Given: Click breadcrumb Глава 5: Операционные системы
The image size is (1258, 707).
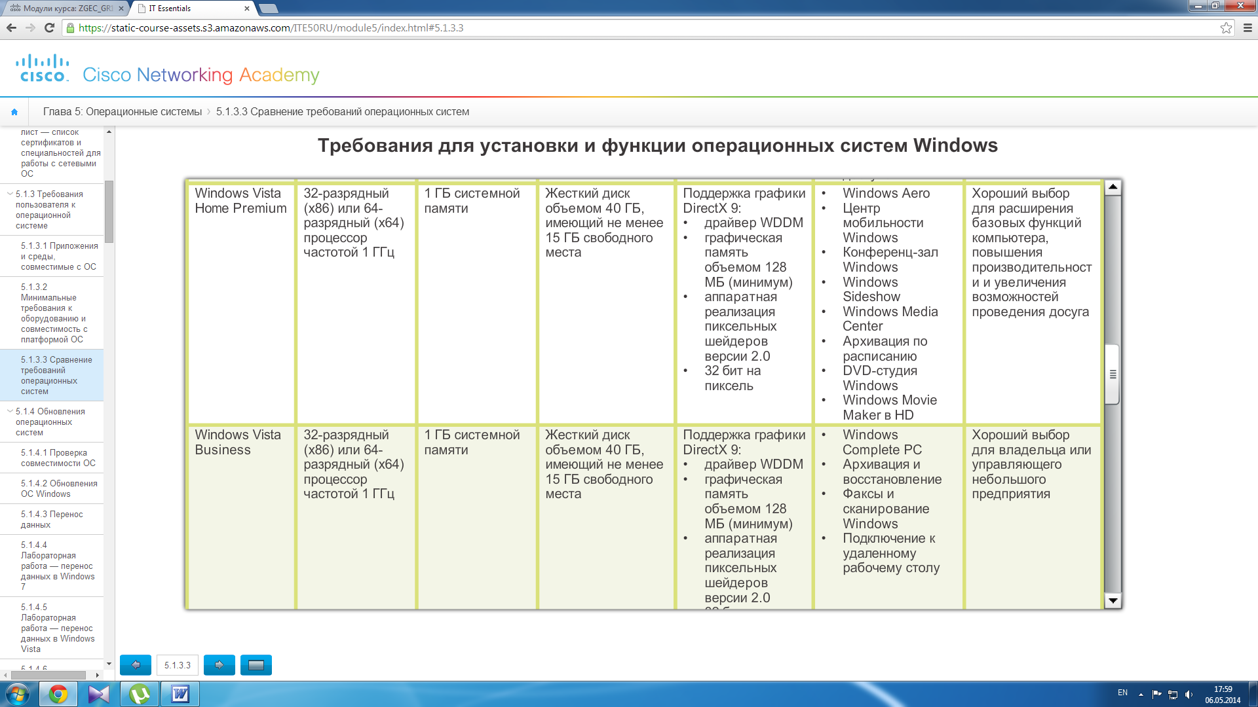Looking at the screenshot, I should 123,112.
